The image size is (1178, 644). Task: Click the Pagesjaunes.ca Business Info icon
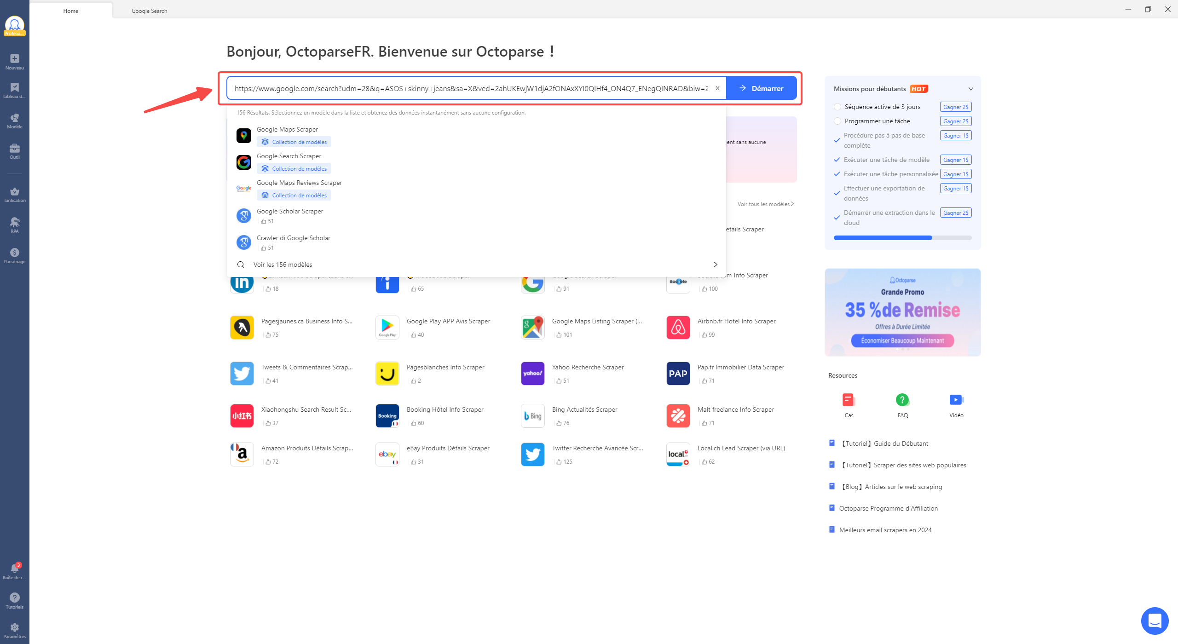242,328
